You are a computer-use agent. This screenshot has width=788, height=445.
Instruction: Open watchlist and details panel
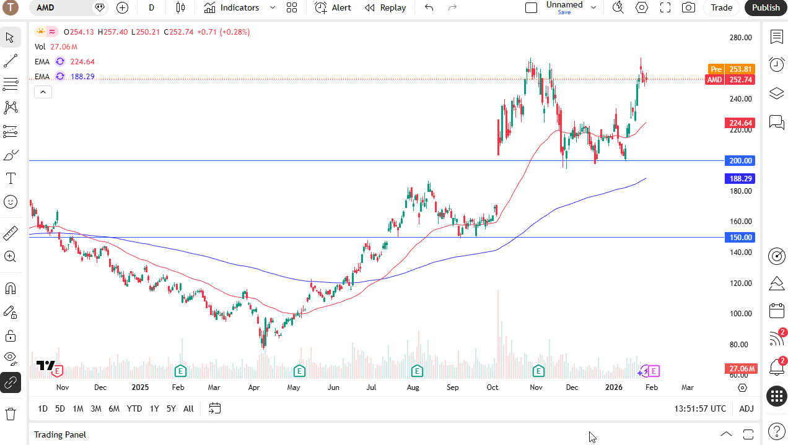(777, 37)
